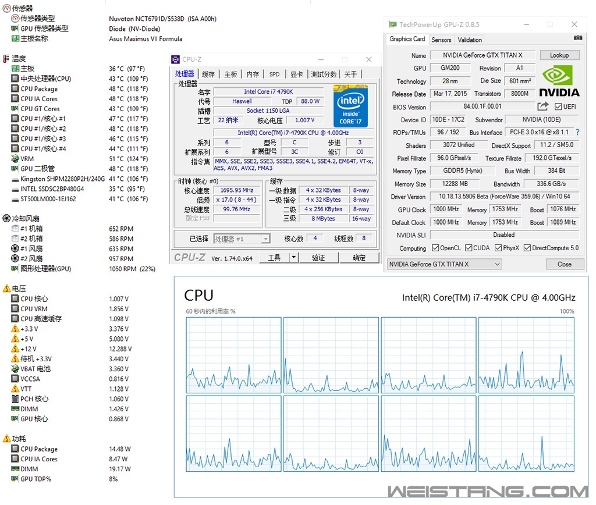This screenshot has height=505, width=596.
Task: Toggle the UEFI checkbox in GPU-Z
Action: pyautogui.click(x=558, y=107)
